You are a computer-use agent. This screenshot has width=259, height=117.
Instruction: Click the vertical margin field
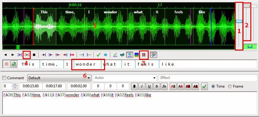pos(123,86)
